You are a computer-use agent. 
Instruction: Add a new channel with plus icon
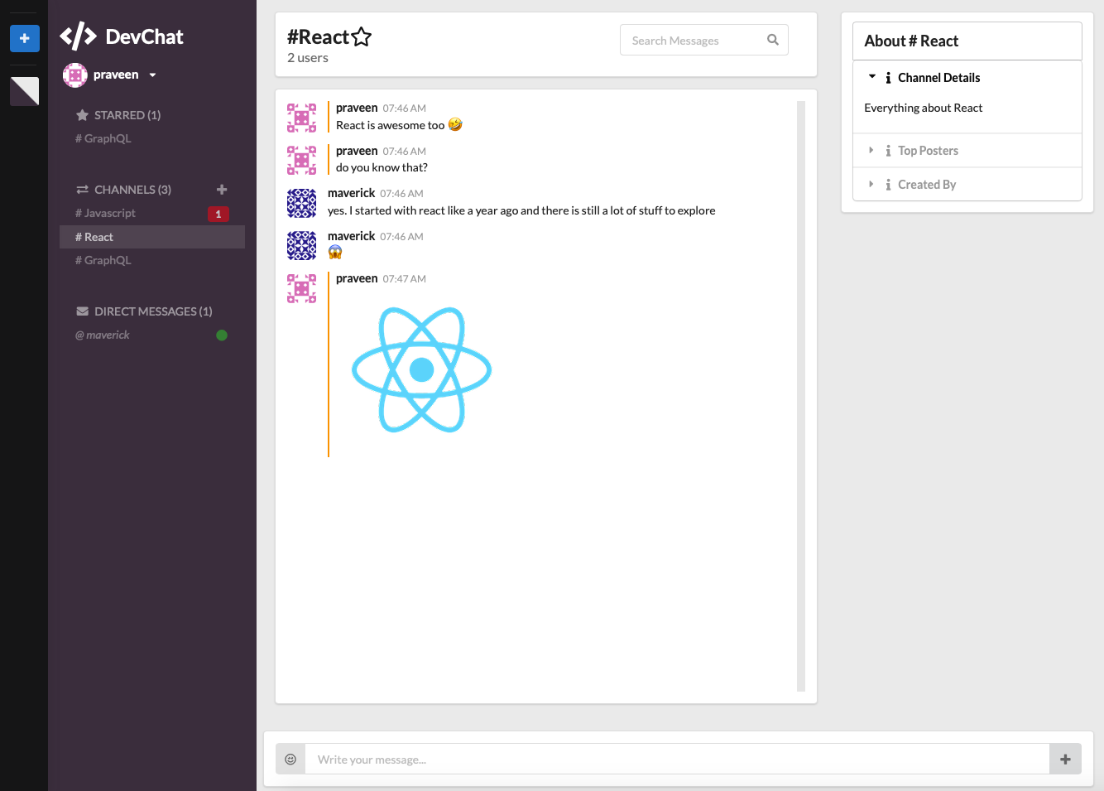coord(222,190)
